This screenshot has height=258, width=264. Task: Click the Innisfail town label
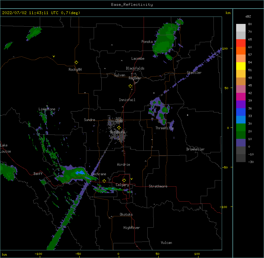point(127,100)
